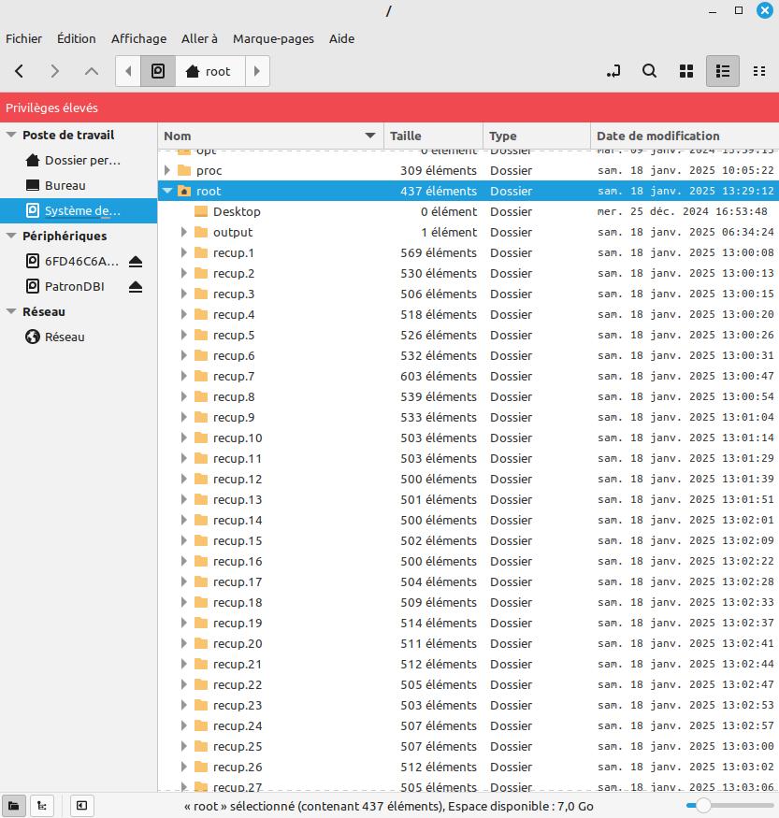The image size is (779, 818).
Task: Go up to the parent folder
Action: coord(92,71)
